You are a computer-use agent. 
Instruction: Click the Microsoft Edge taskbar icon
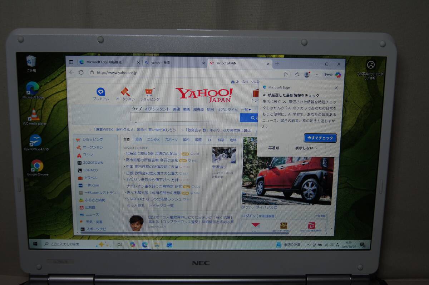point(145,244)
